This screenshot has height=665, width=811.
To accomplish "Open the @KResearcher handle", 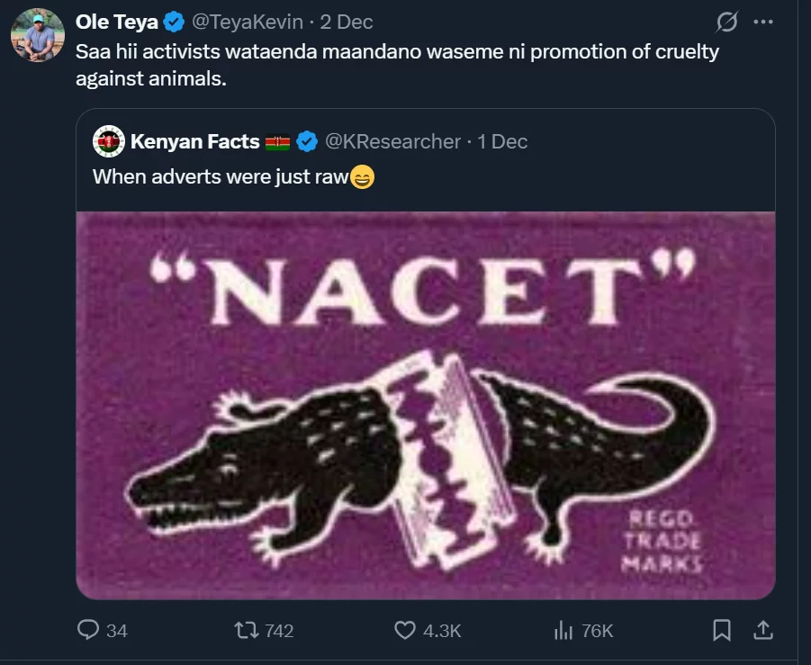I will click(392, 141).
